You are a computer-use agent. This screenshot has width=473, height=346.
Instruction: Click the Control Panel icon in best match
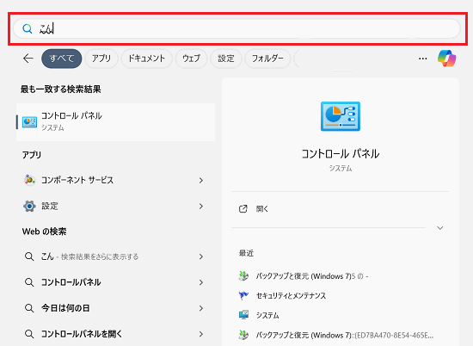[x=29, y=122]
